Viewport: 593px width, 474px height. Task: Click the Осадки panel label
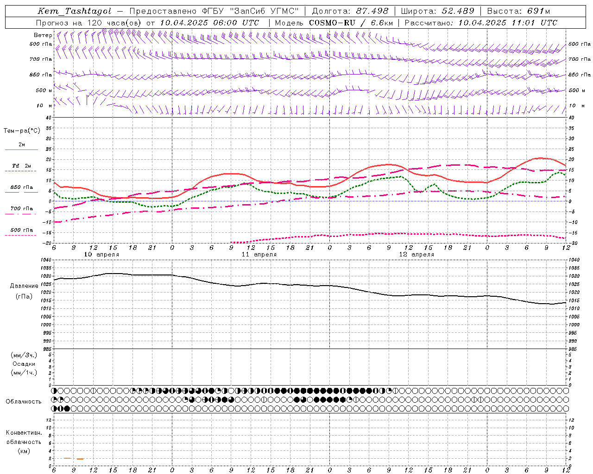[24, 364]
